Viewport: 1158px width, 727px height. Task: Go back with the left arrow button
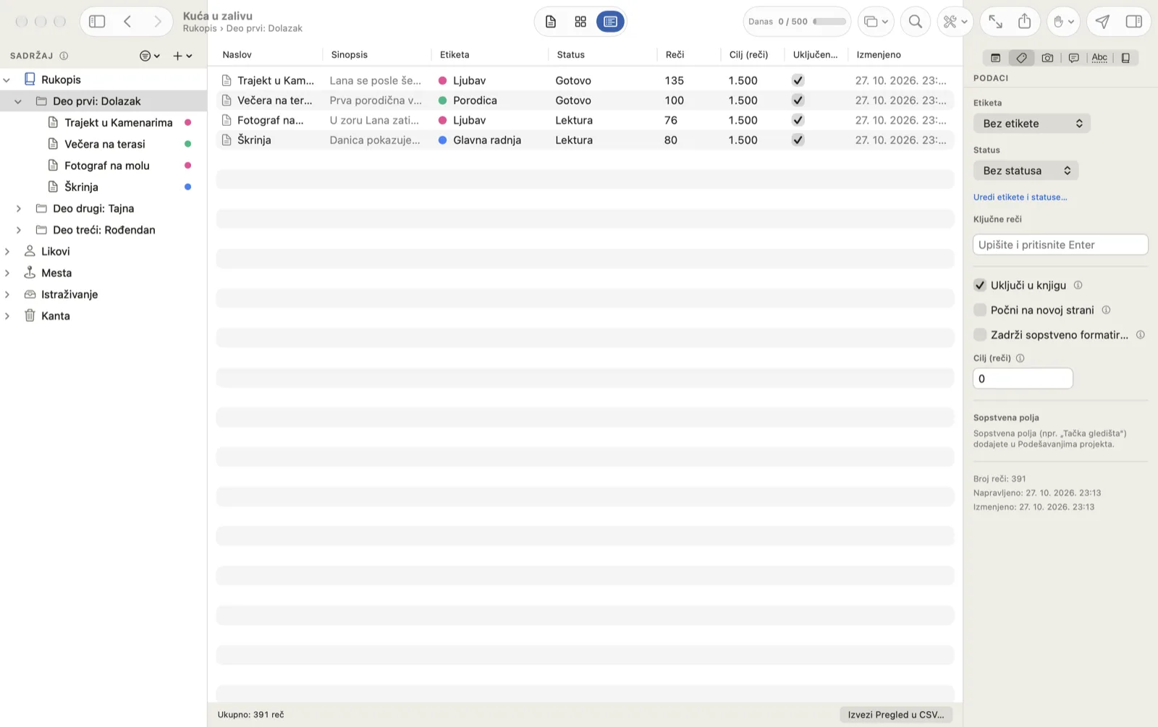click(127, 22)
